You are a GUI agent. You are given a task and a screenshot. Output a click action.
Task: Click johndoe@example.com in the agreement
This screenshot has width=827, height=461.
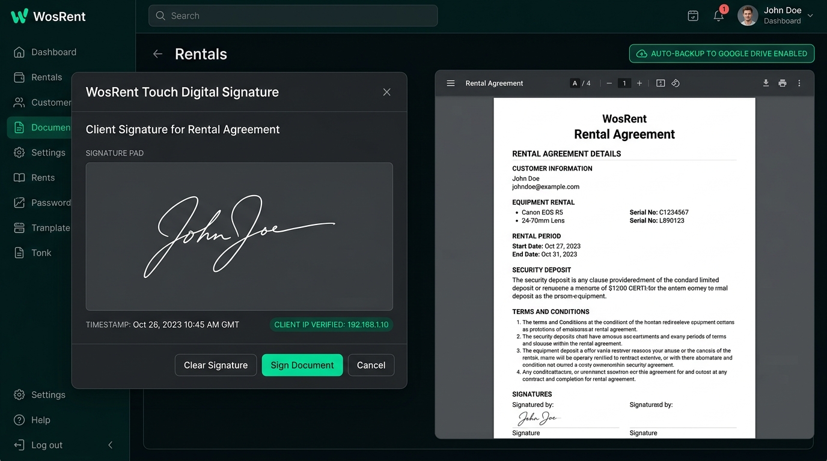point(546,187)
